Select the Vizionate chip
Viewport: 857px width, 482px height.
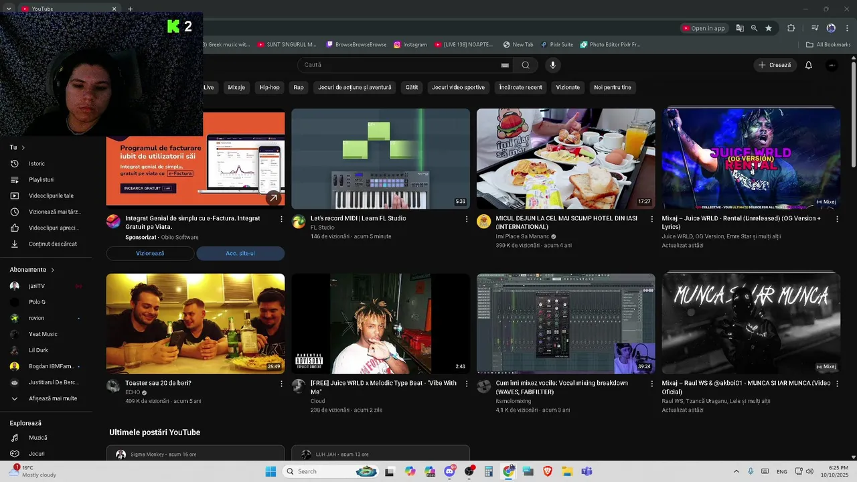568,87
